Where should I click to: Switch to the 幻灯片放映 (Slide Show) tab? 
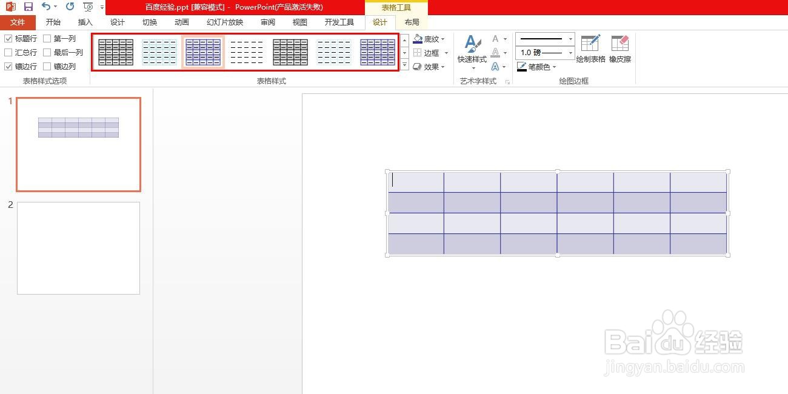[225, 22]
